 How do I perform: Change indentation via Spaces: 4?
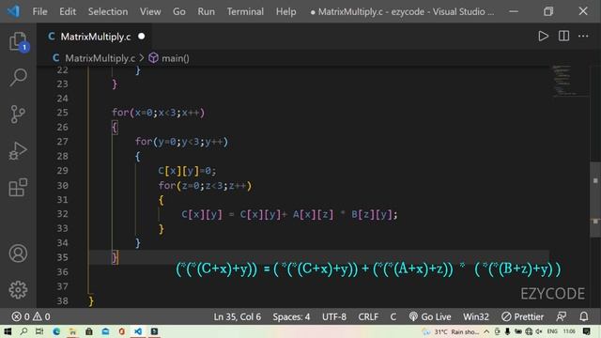click(291, 316)
